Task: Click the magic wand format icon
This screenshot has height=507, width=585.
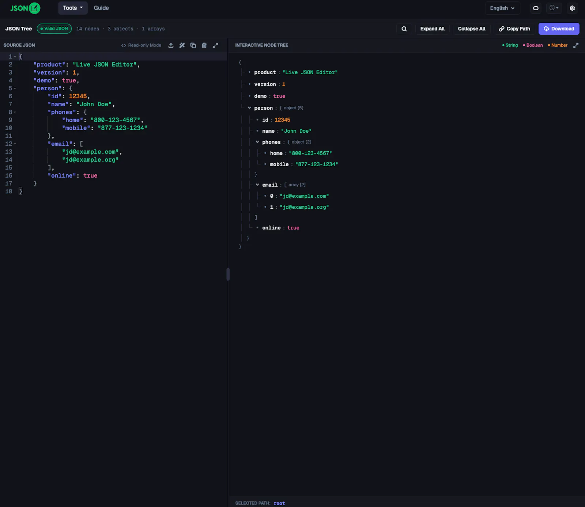Action: tap(182, 45)
